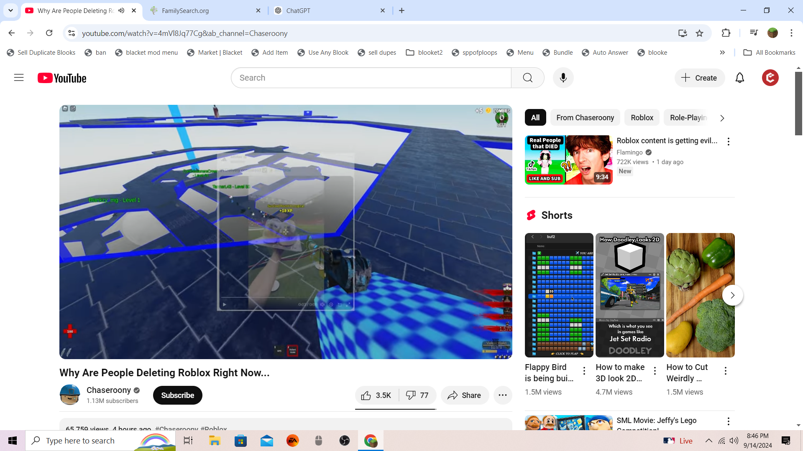803x451 pixels.
Task: Expand the category chips right arrow
Action: click(x=722, y=118)
